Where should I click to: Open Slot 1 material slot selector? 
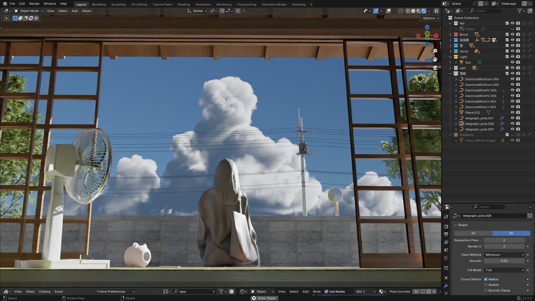coord(365,292)
